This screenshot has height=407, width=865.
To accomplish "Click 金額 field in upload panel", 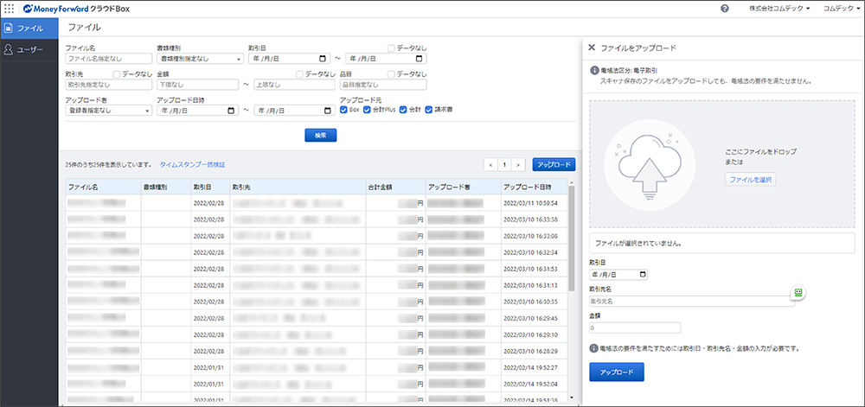I will (x=635, y=328).
